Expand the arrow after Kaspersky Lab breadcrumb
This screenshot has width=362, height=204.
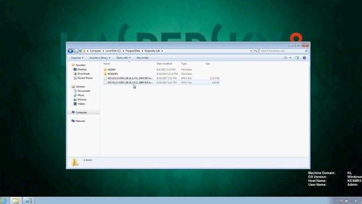tap(162, 50)
